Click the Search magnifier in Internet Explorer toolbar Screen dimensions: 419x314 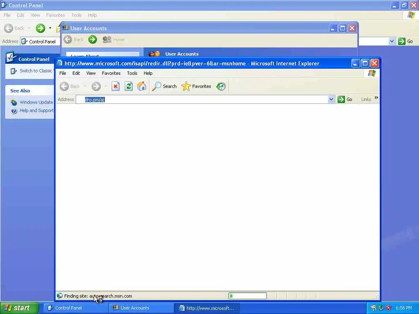(x=157, y=86)
